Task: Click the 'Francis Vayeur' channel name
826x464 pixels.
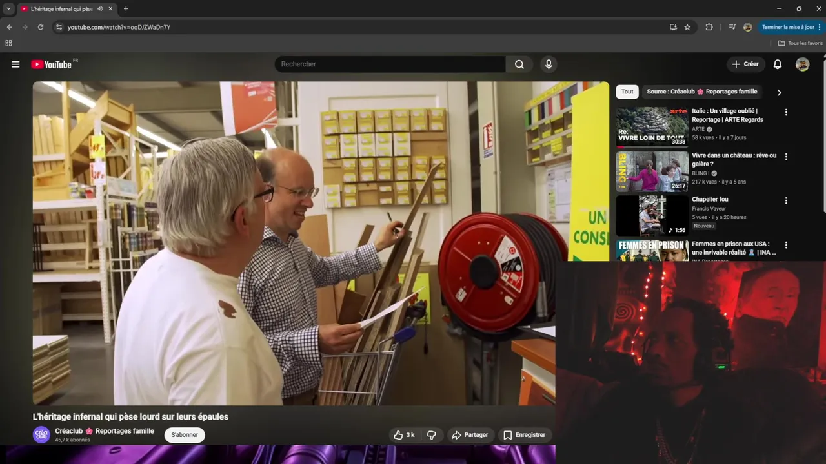Action: tap(709, 209)
